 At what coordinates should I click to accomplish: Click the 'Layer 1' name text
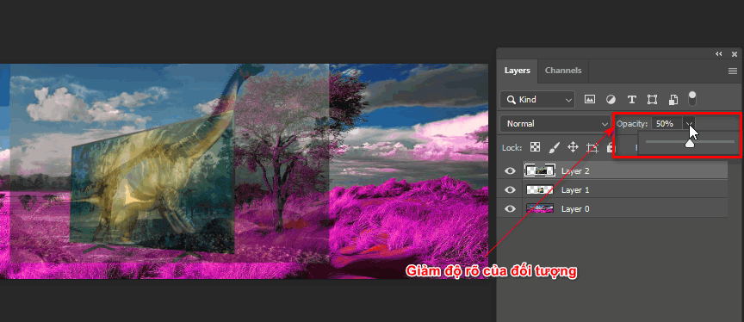pyautogui.click(x=575, y=190)
